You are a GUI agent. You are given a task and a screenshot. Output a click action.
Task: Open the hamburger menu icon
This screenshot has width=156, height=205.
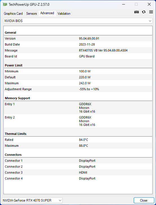[151, 12]
